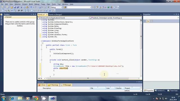Click inside the while (oku=file) expression
The width and height of the screenshot is (180, 101).
(x=64, y=68)
